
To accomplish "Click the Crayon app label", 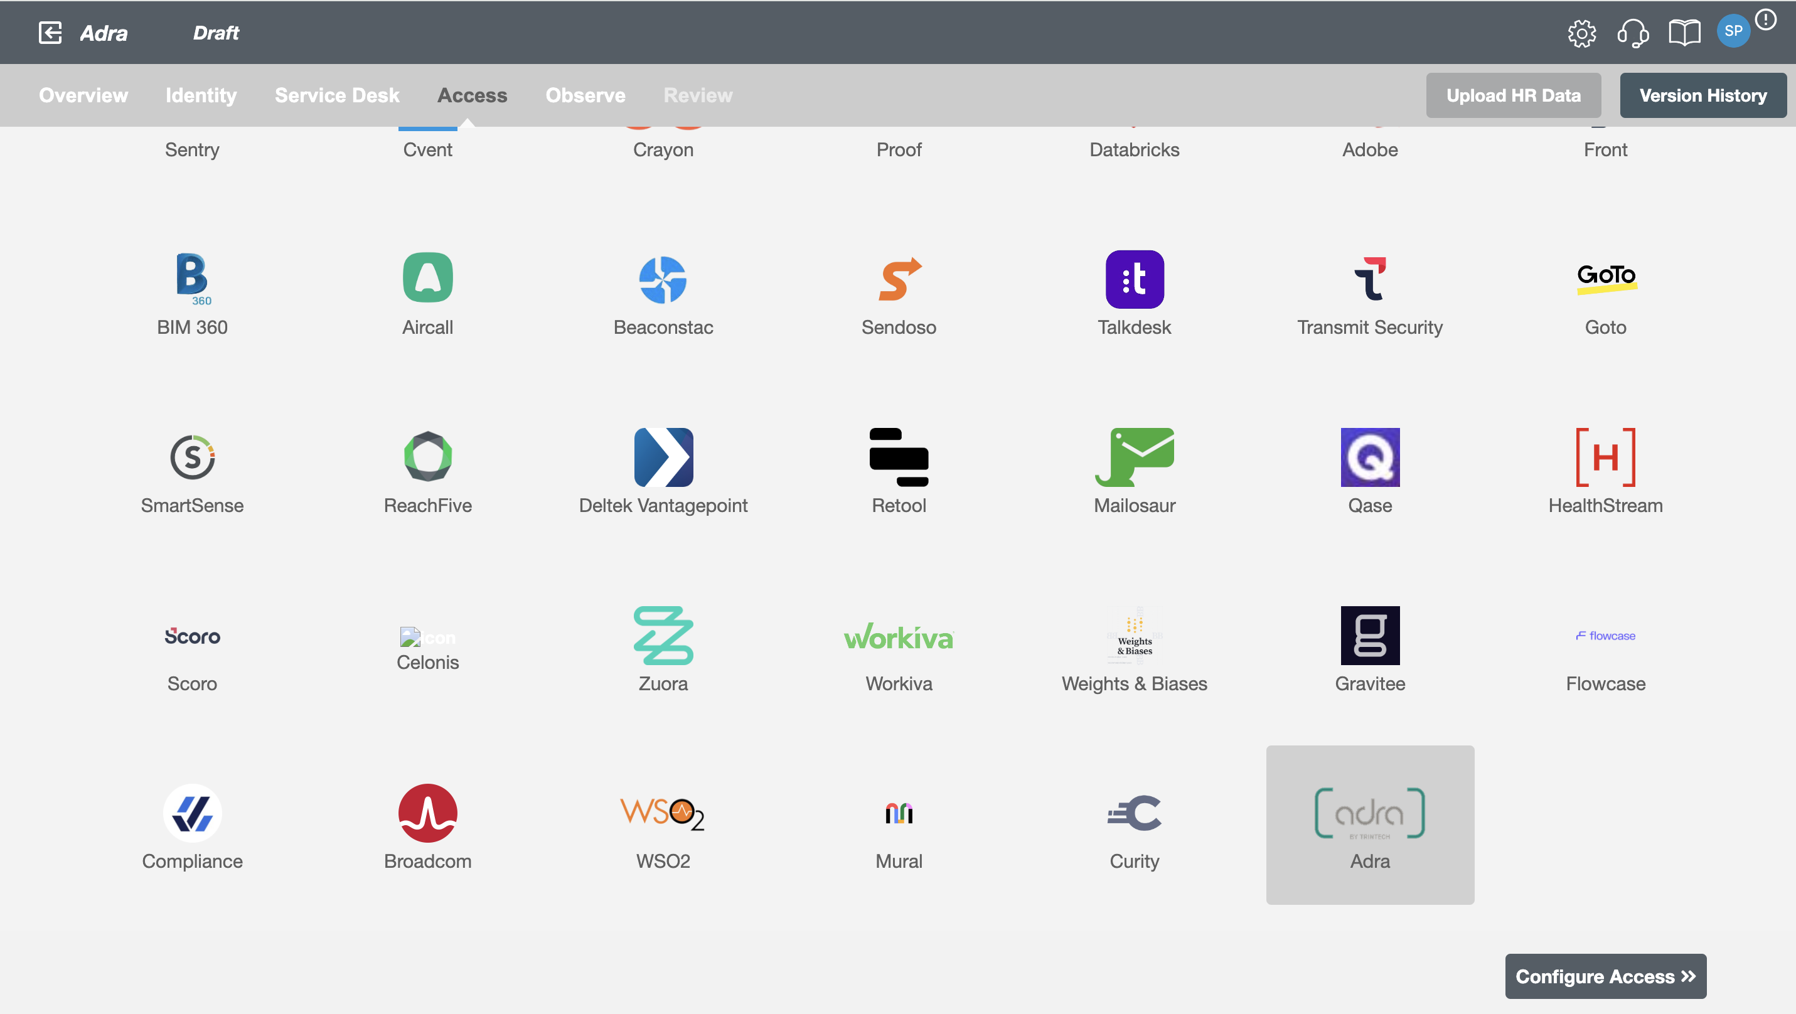I will [x=663, y=150].
